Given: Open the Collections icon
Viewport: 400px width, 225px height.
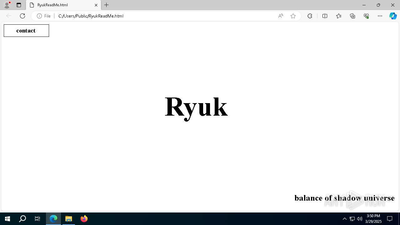Looking at the screenshot, I should (x=352, y=16).
